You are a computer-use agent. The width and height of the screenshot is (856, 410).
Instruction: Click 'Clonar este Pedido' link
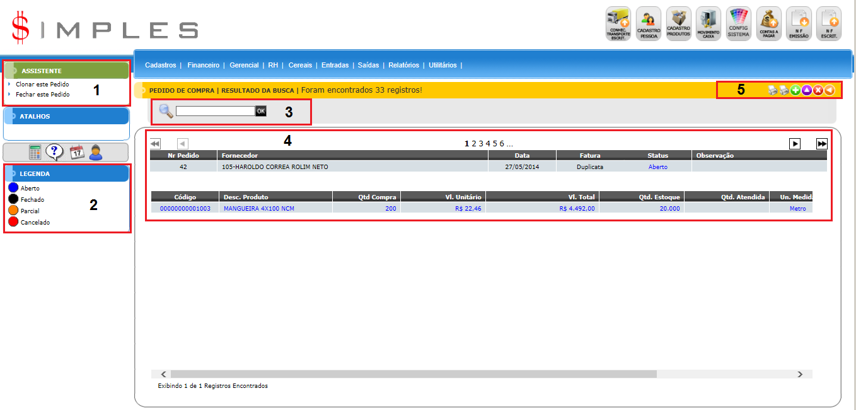[x=42, y=84]
